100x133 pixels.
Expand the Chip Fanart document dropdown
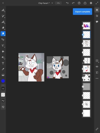click(52, 3)
